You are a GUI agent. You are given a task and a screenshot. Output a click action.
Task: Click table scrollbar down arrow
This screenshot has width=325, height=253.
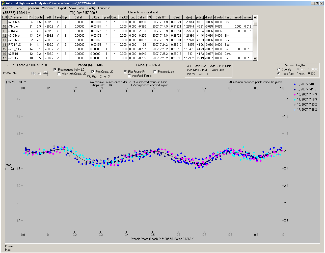point(255,58)
